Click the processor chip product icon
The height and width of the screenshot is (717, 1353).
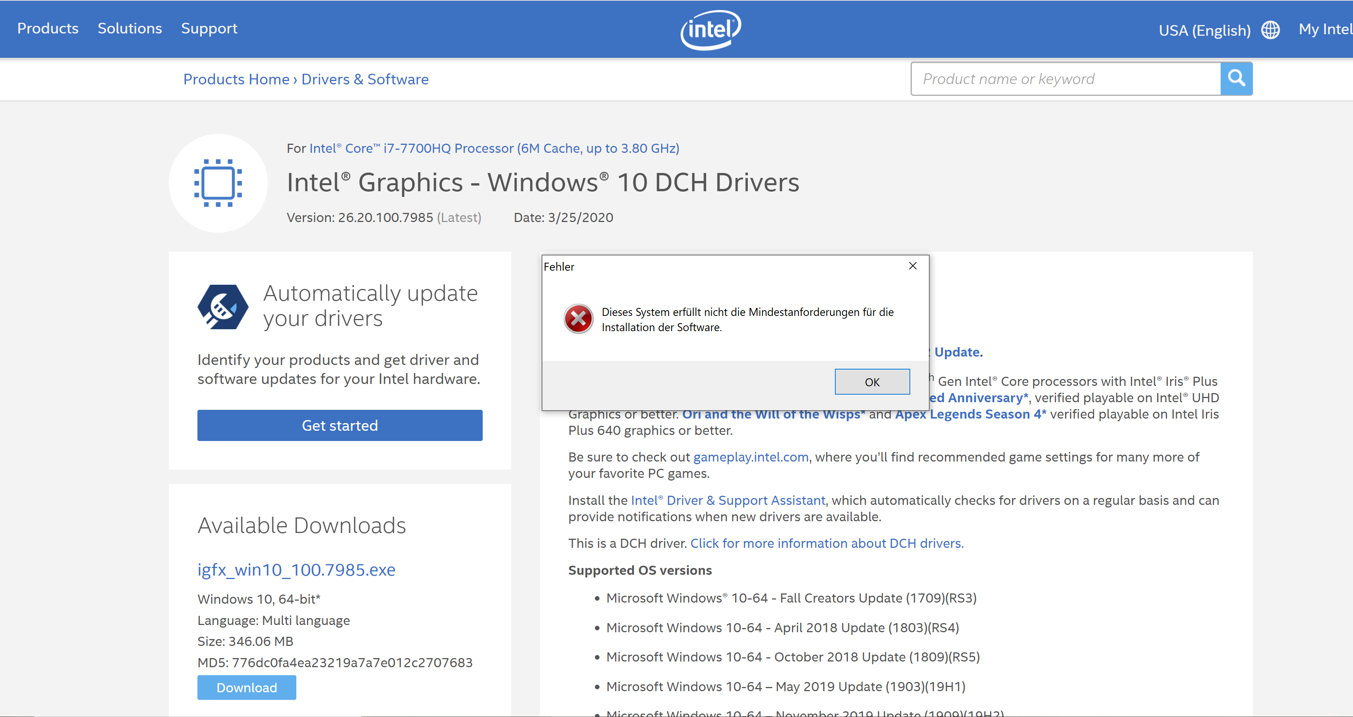(x=218, y=183)
